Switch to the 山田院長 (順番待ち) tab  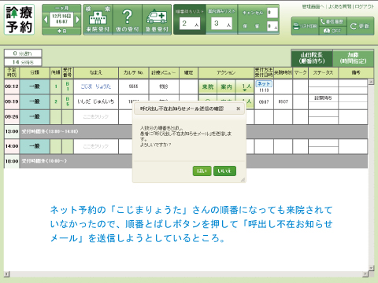(x=312, y=58)
